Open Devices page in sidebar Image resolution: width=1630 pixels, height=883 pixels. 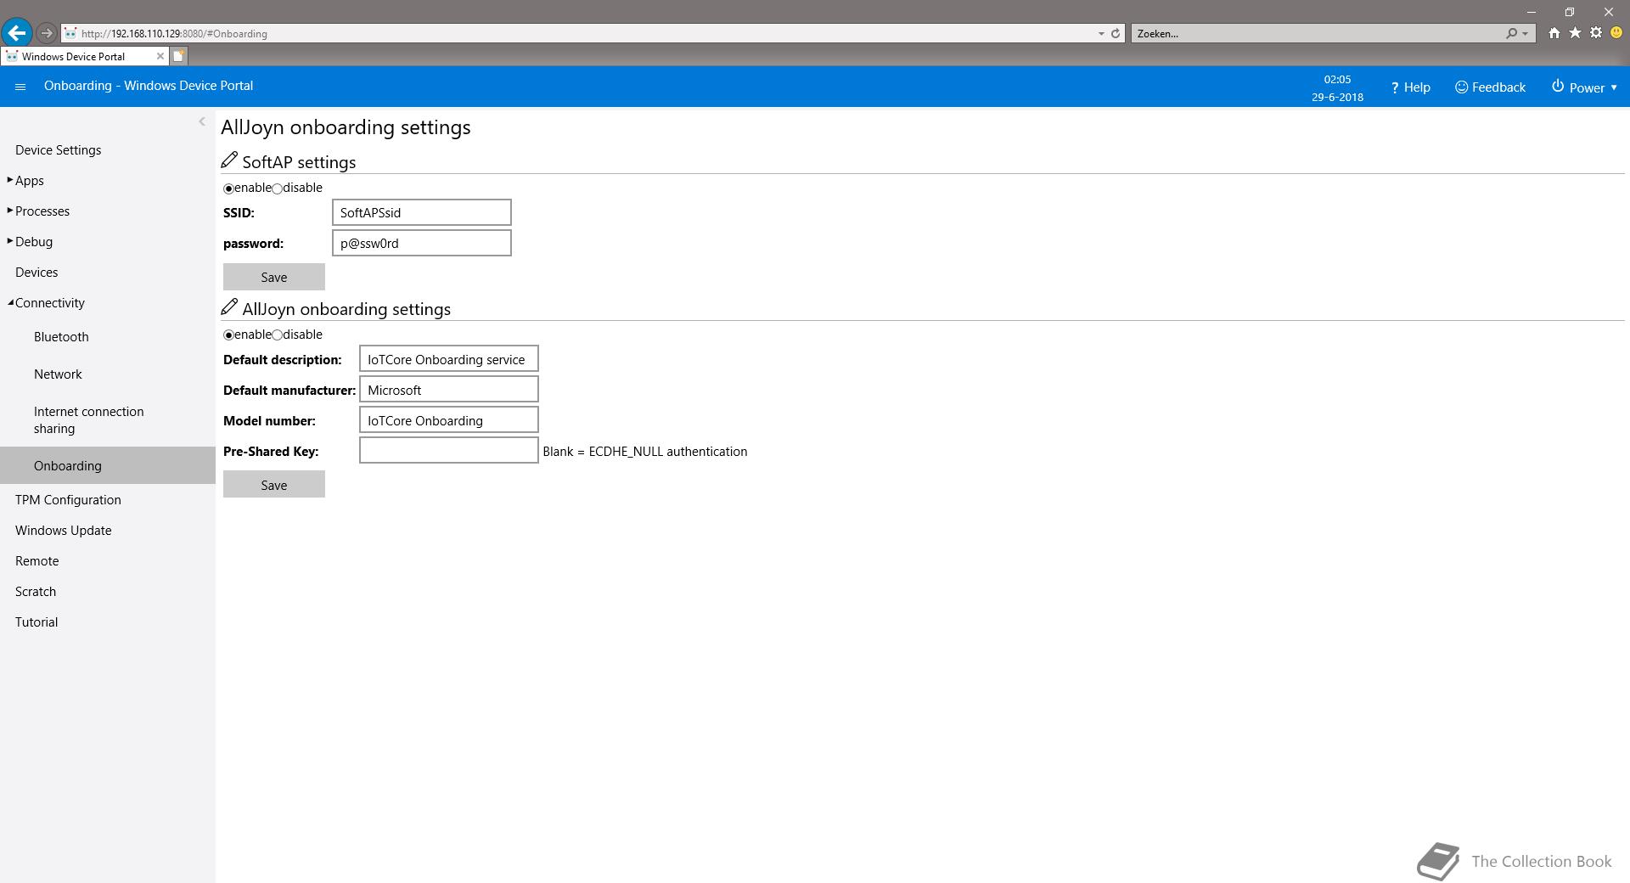coord(37,272)
